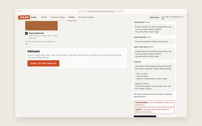Download the ZIP for KNS-SMB-150
The image size is (202, 126).
tap(43, 63)
